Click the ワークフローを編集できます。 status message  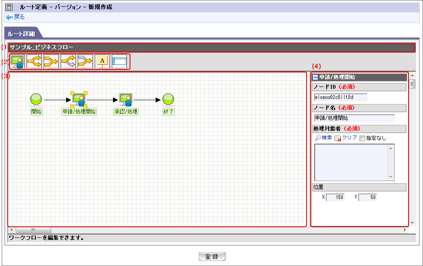coord(46,238)
